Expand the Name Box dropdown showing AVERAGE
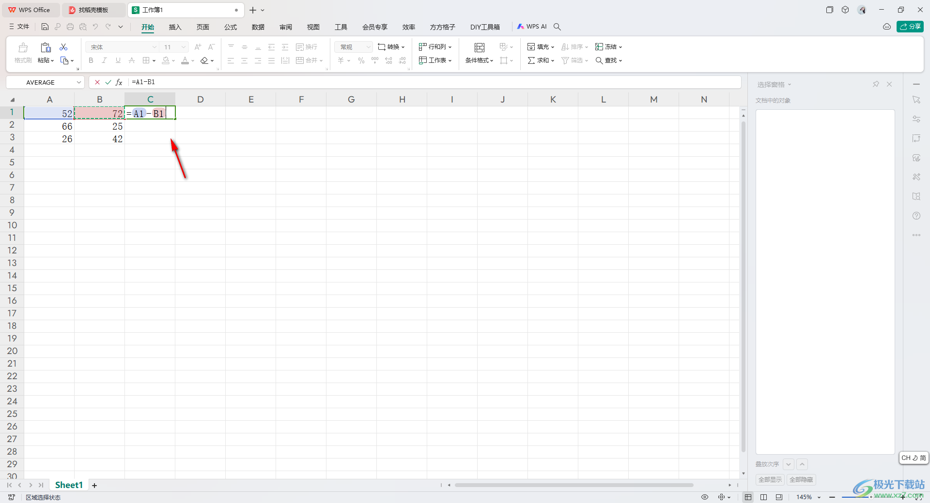Screen dimensions: 930x503 pyautogui.click(x=79, y=82)
